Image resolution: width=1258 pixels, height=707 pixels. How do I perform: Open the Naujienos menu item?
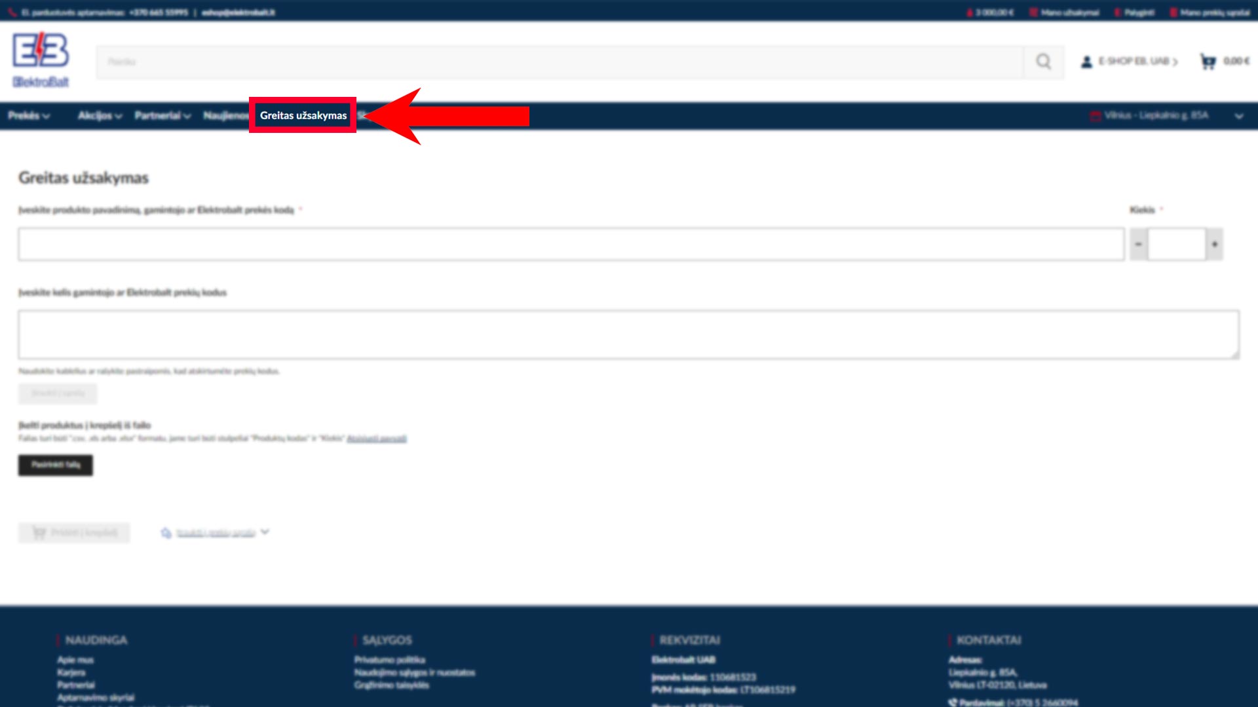pos(225,116)
